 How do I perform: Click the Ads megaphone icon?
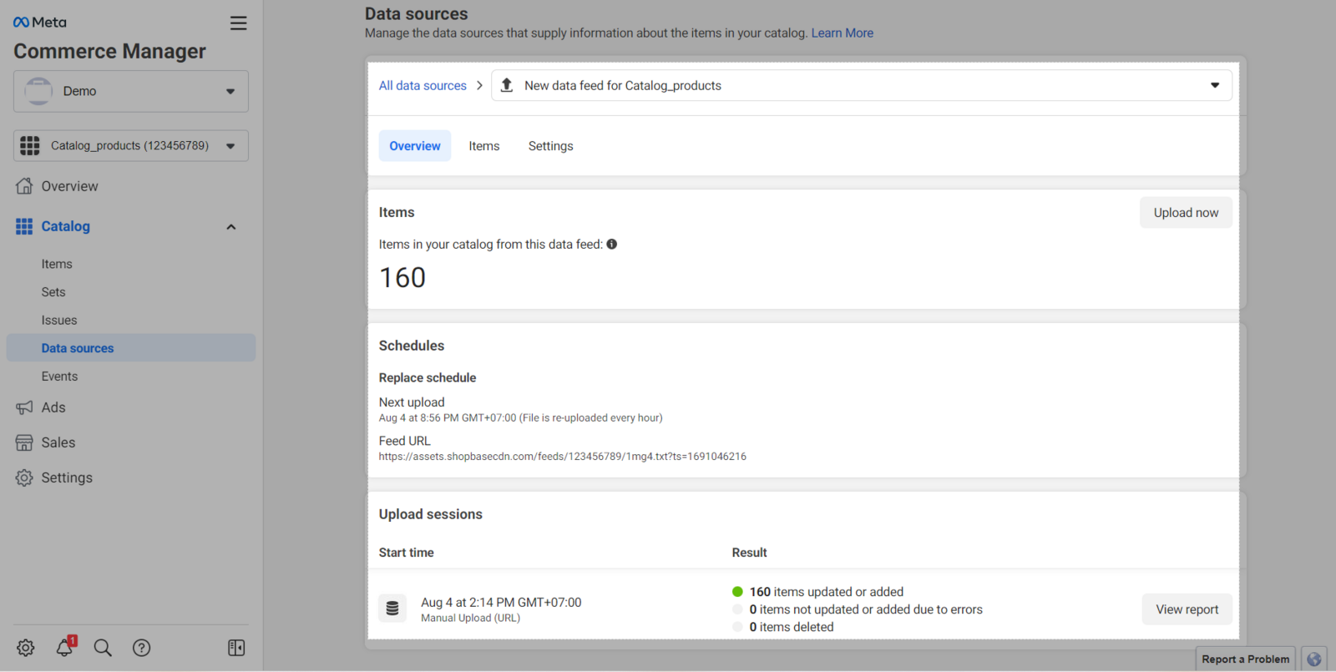click(x=24, y=407)
